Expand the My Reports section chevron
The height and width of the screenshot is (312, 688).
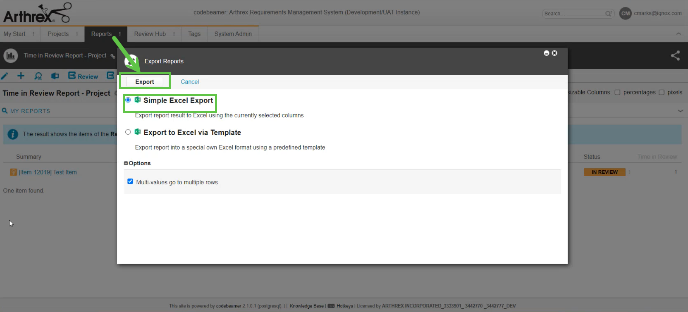tap(680, 111)
